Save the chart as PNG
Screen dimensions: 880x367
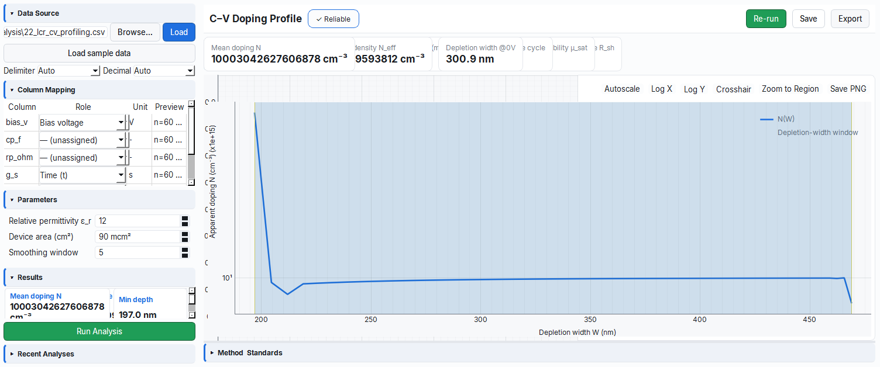pos(848,89)
